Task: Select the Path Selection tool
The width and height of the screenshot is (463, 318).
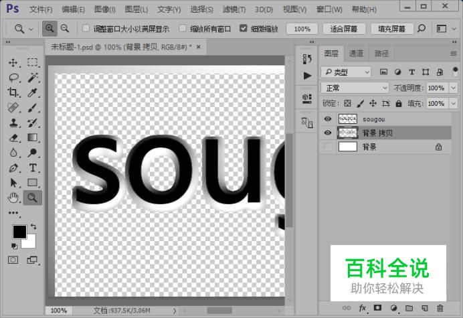Action: 13,183
